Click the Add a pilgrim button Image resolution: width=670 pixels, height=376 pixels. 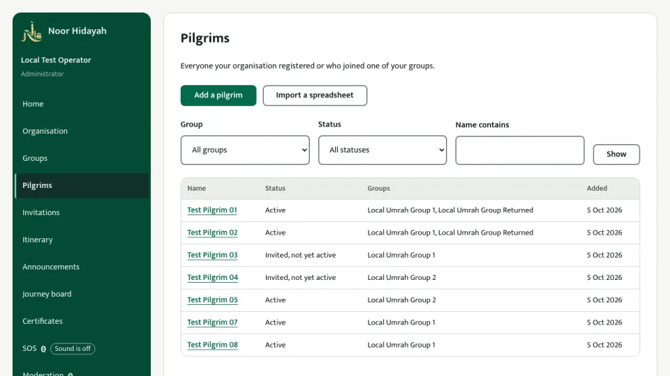218,95
